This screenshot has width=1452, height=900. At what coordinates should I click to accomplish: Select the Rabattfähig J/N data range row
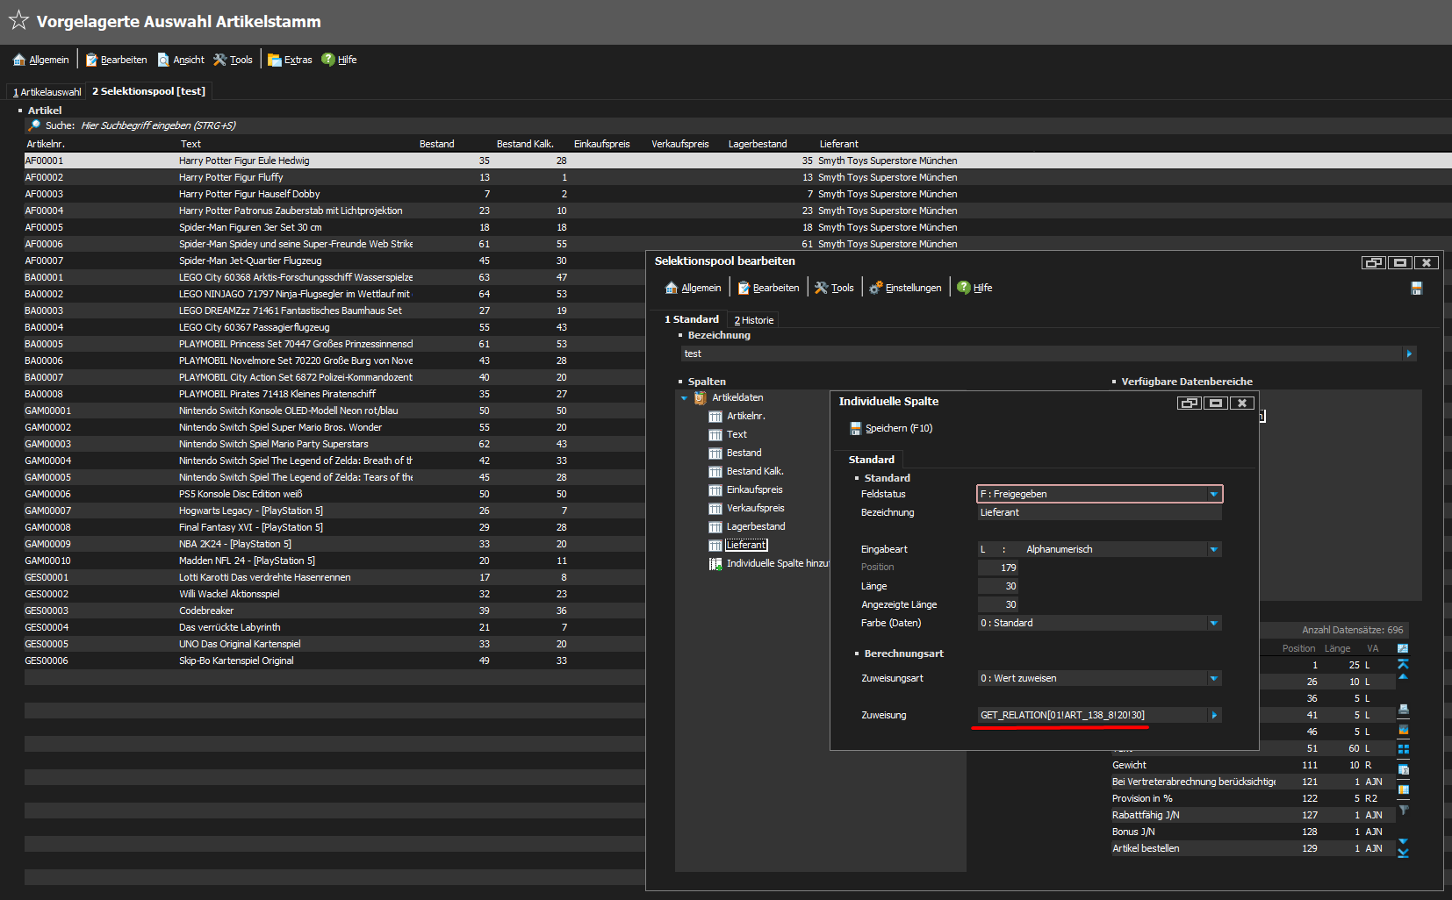point(1254,815)
